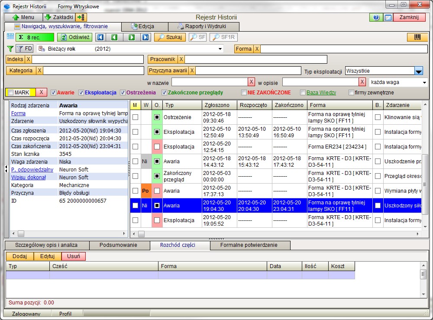Jump to first record arrow

tap(100, 37)
